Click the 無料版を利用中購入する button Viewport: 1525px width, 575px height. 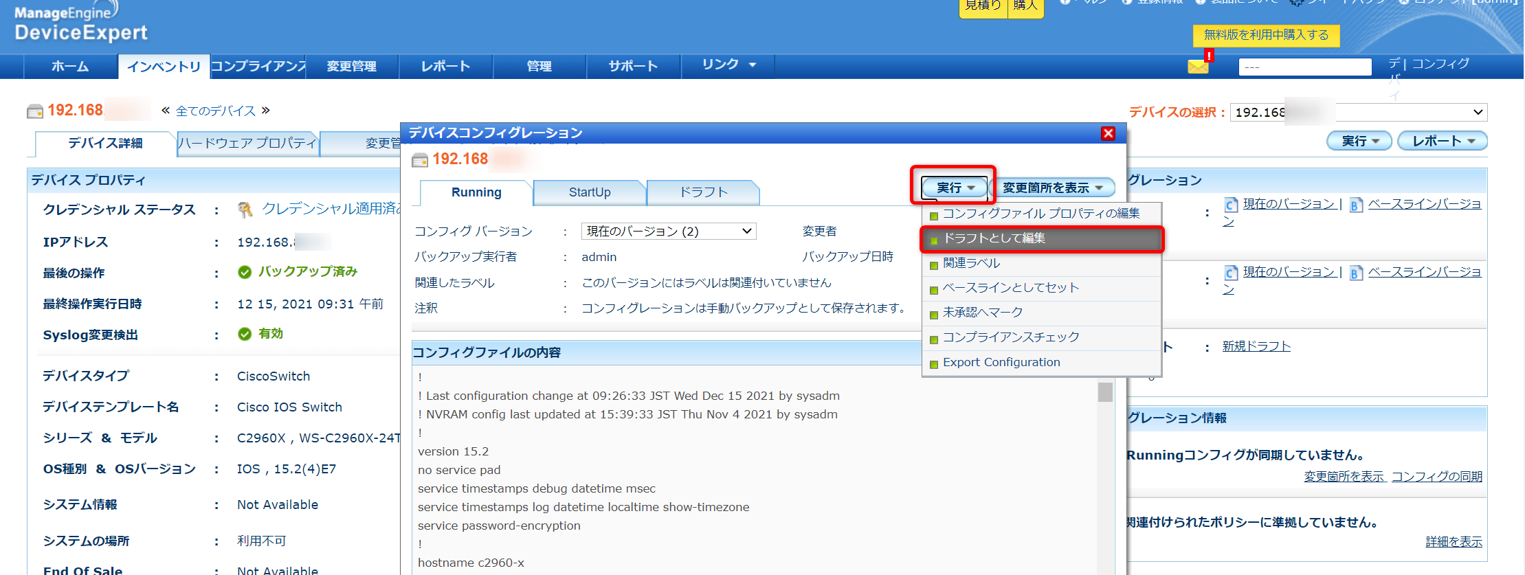pyautogui.click(x=1266, y=35)
